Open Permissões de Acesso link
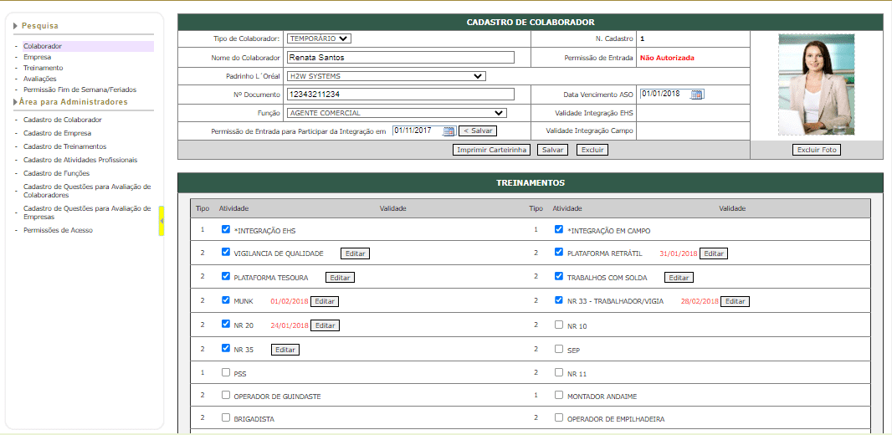 pyautogui.click(x=58, y=230)
